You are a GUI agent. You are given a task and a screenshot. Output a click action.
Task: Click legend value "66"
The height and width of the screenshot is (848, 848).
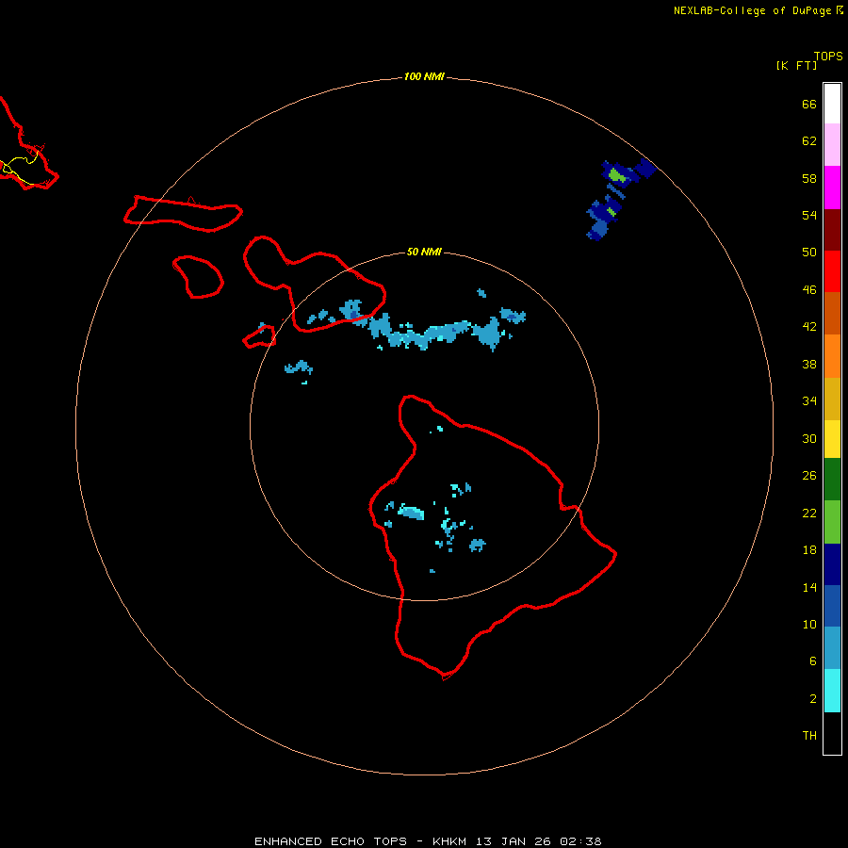[x=809, y=104]
